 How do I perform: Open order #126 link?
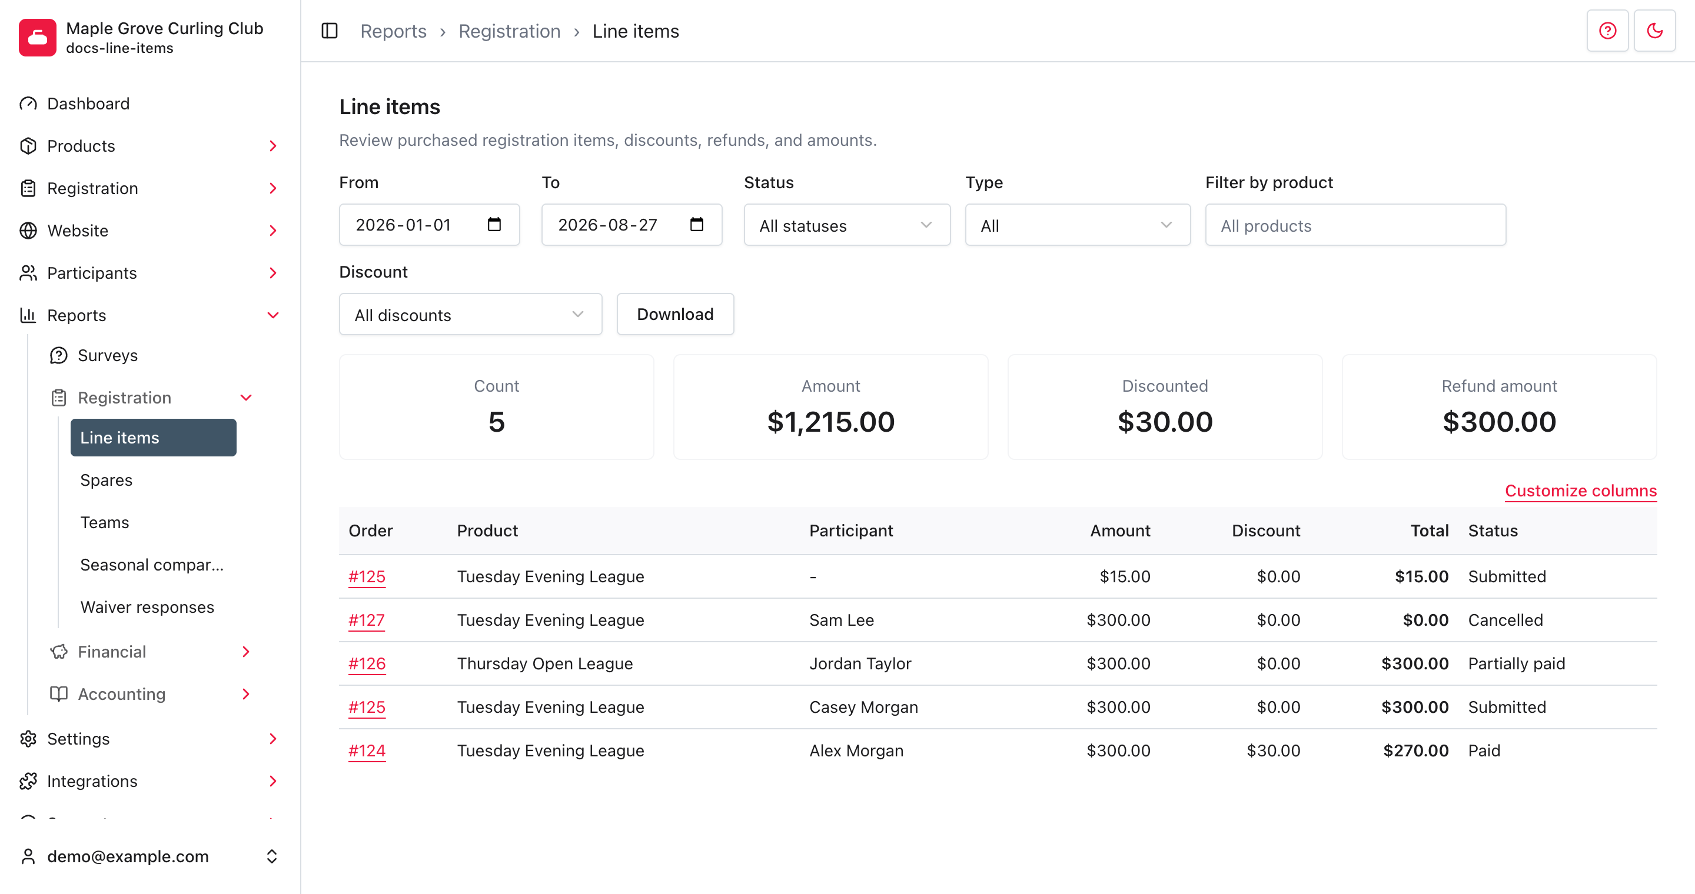point(367,663)
